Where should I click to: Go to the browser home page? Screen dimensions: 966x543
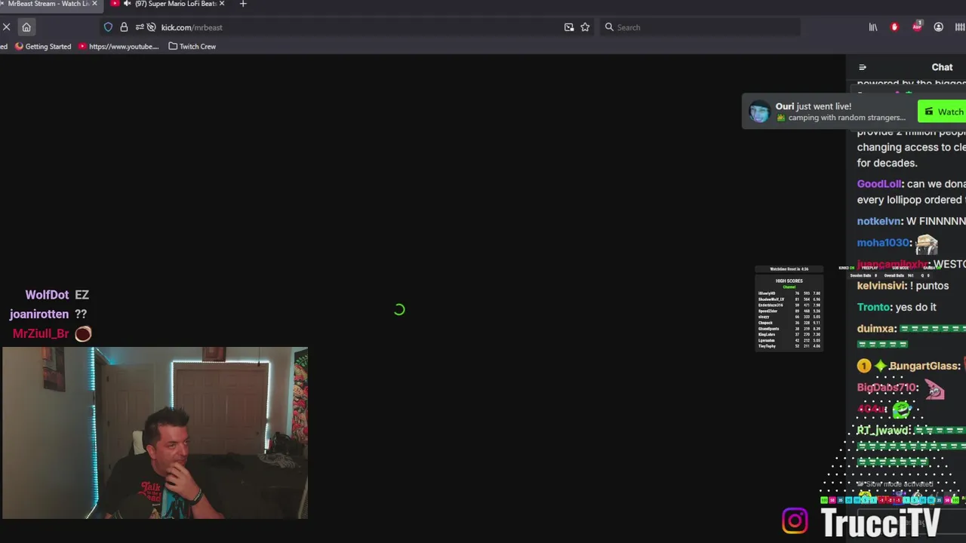point(26,27)
